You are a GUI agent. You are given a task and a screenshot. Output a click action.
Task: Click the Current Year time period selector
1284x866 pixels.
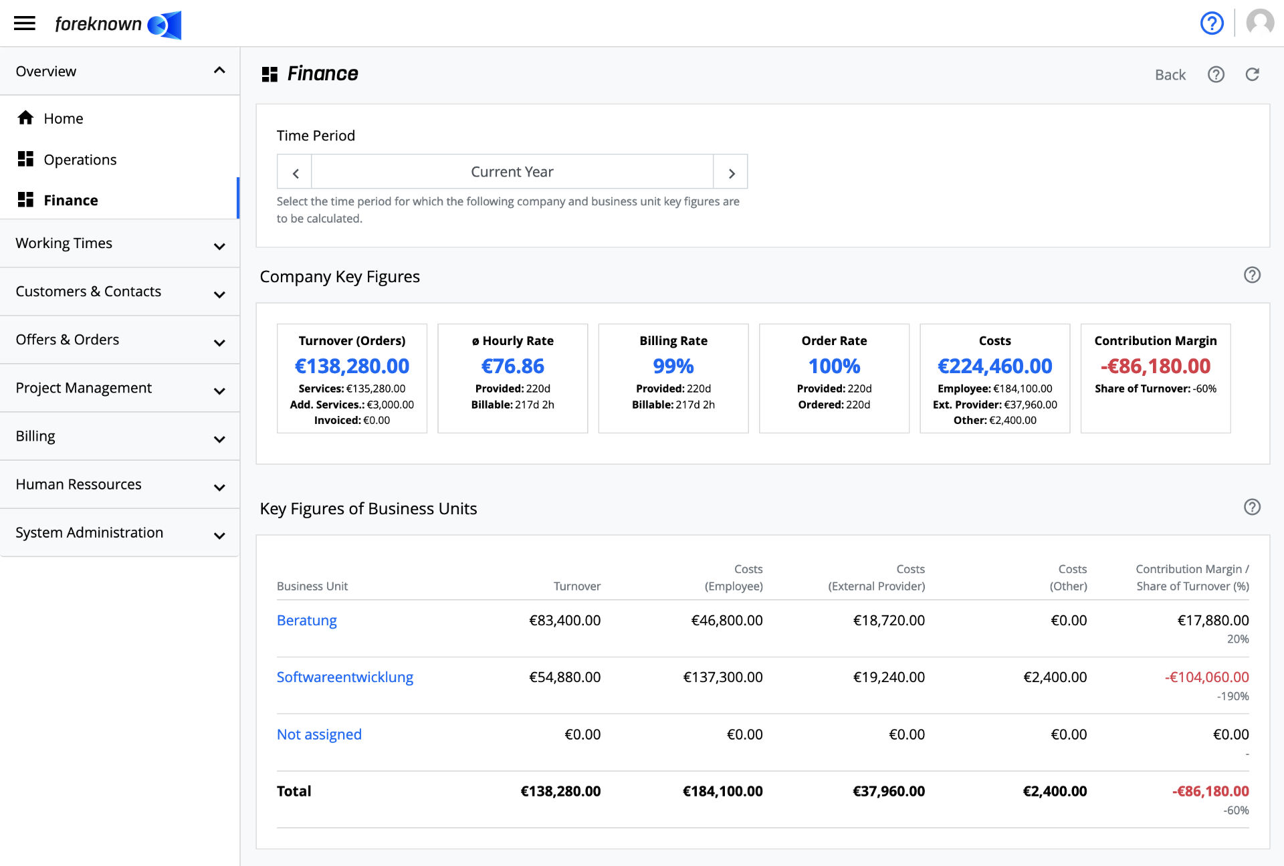[511, 172]
